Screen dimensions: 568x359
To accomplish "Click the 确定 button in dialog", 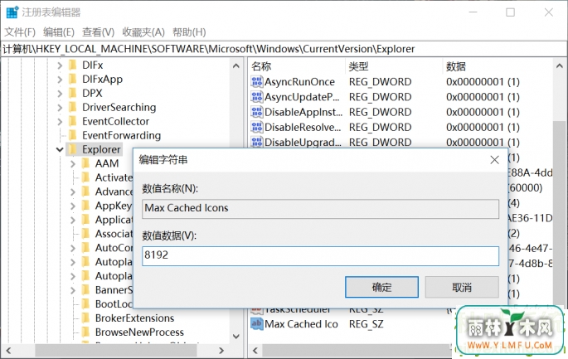I will click(381, 287).
